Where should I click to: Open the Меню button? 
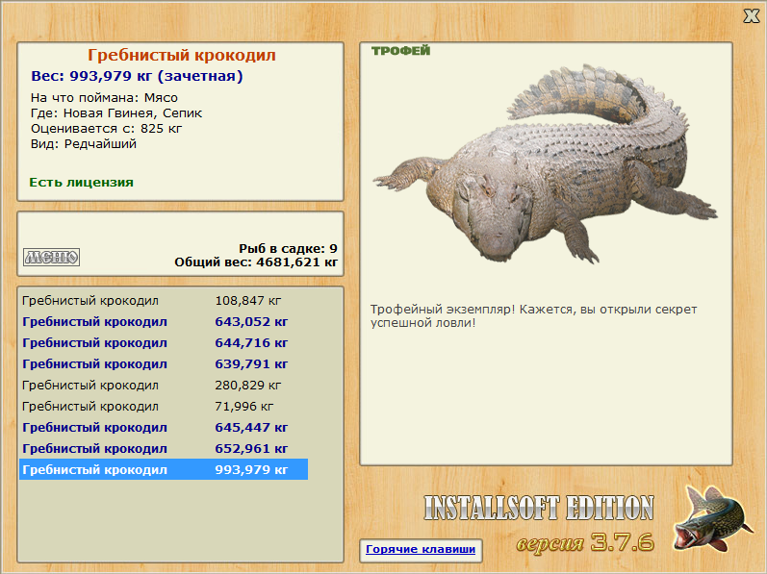(x=51, y=257)
